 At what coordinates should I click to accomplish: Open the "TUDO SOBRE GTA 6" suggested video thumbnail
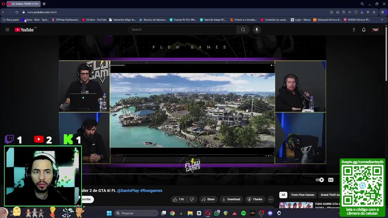pyautogui.click(x=296, y=206)
